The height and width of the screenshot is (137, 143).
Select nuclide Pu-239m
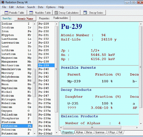tap(46, 118)
